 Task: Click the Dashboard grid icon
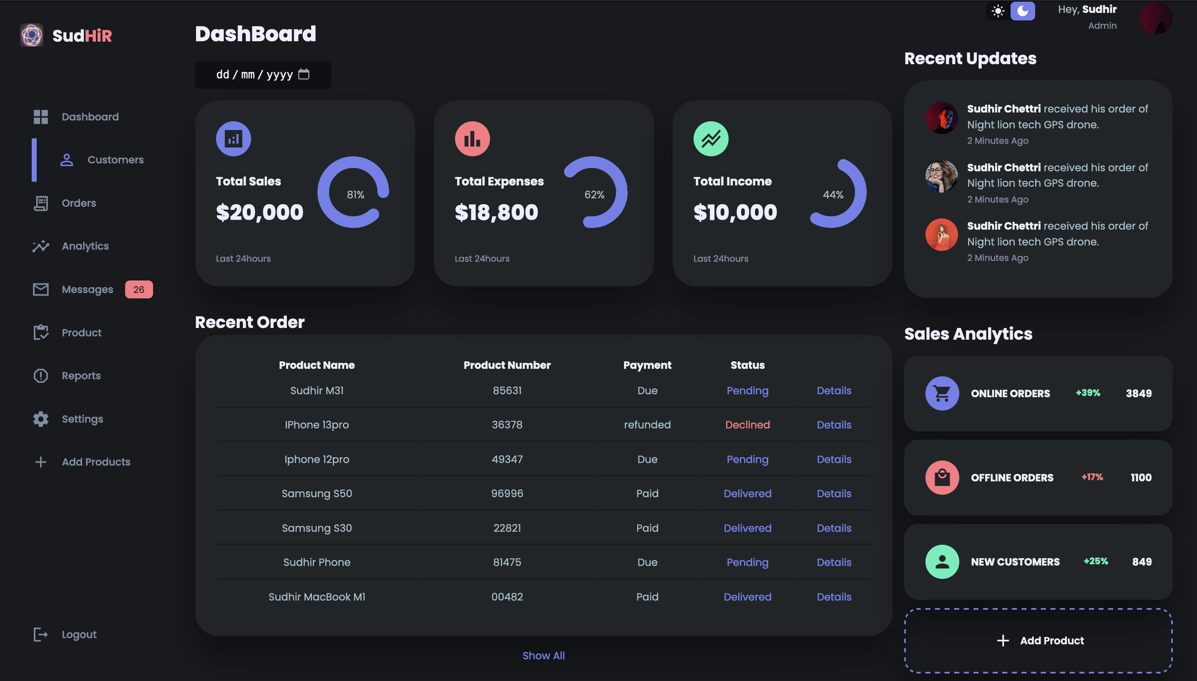click(x=40, y=116)
